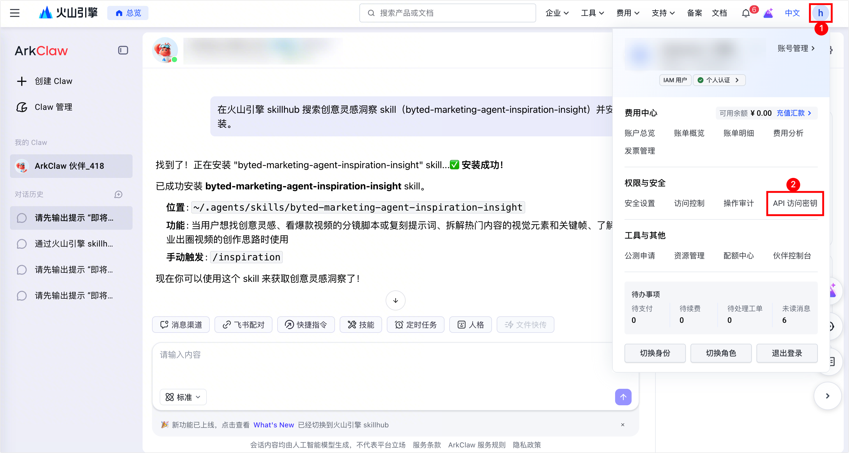Open 费用分析 link

[x=788, y=133]
